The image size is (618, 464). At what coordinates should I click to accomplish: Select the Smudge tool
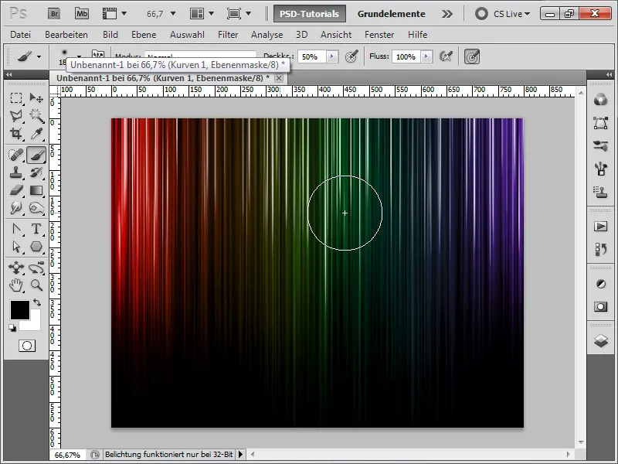(x=16, y=208)
